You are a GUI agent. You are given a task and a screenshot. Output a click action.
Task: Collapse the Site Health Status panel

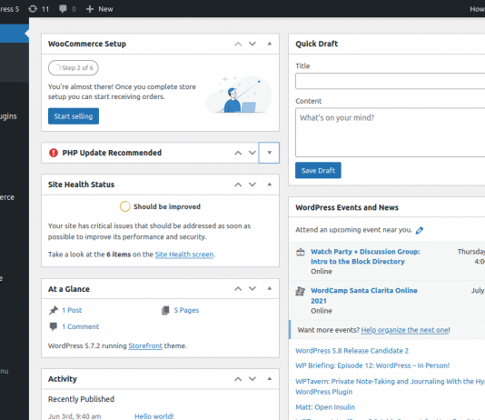coord(270,185)
